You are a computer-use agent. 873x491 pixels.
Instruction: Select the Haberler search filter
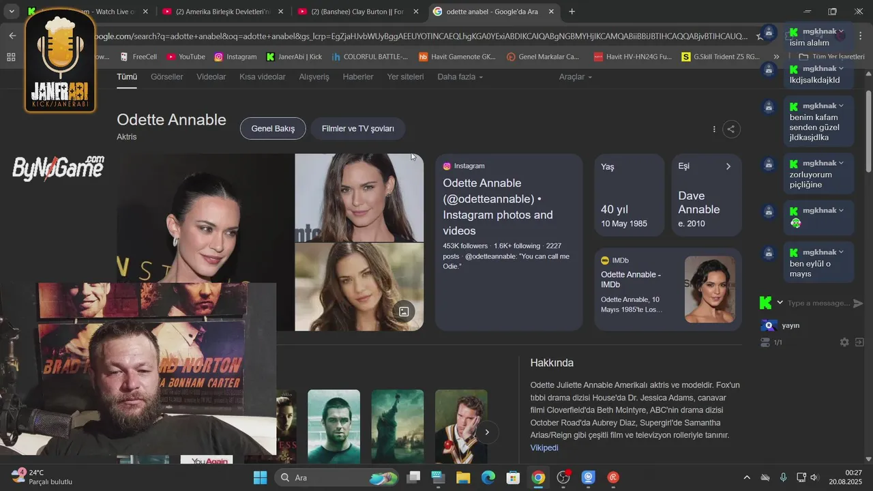[x=358, y=77]
